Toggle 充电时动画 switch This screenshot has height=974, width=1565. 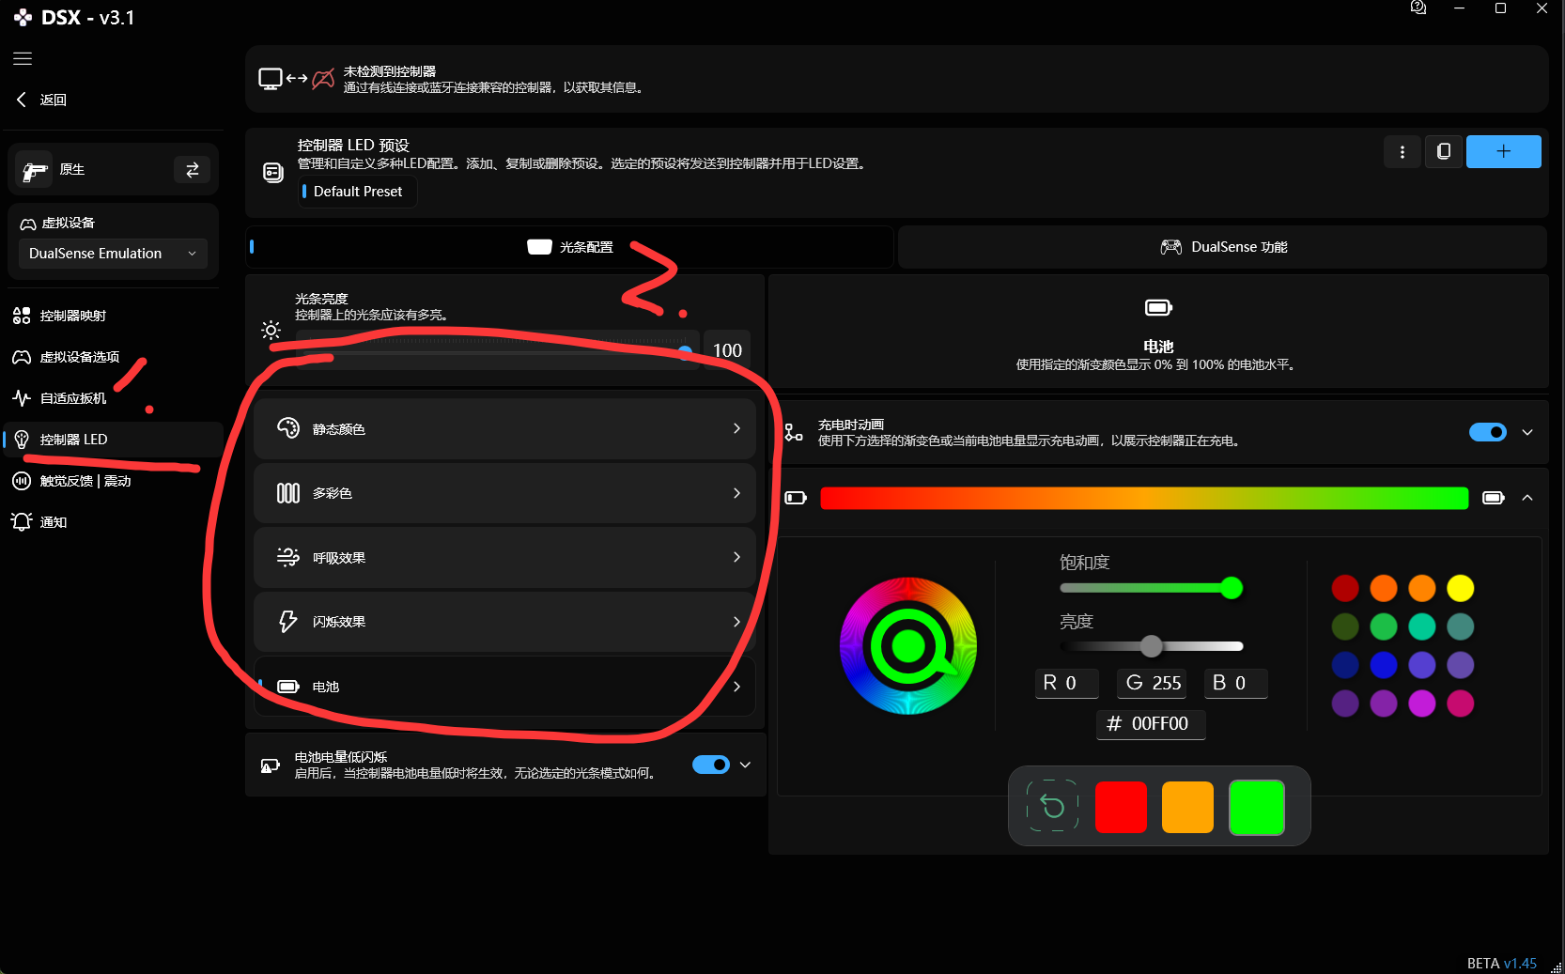pos(1488,432)
